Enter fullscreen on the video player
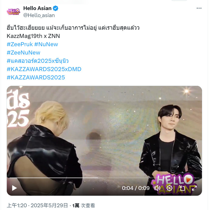Viewport: 209px width, 210px height. [x=194, y=188]
